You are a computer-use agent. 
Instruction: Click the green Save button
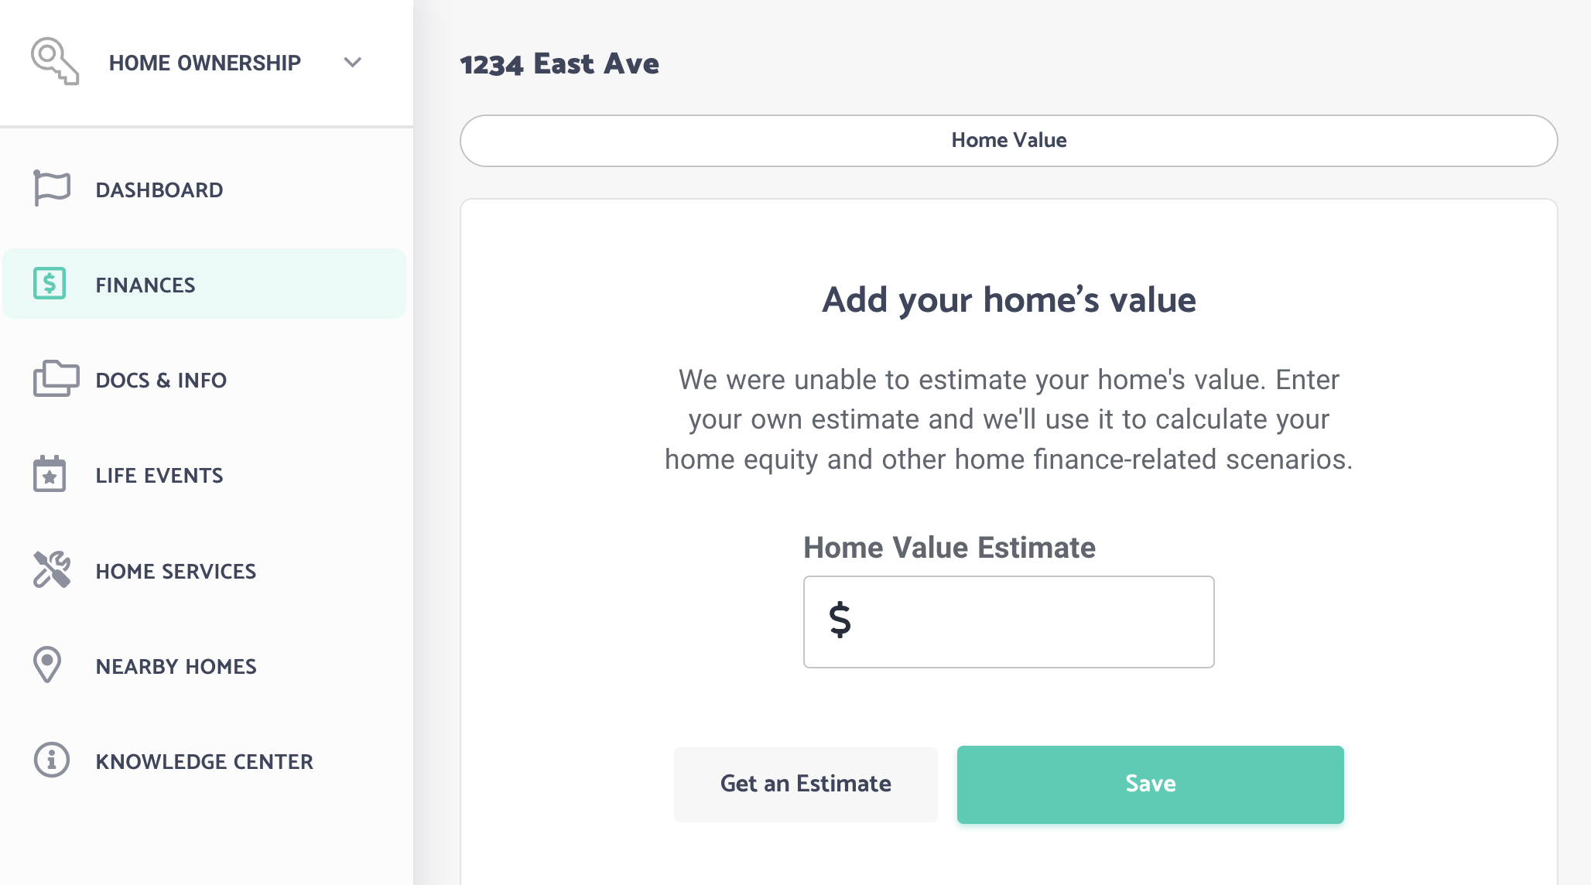click(1150, 784)
